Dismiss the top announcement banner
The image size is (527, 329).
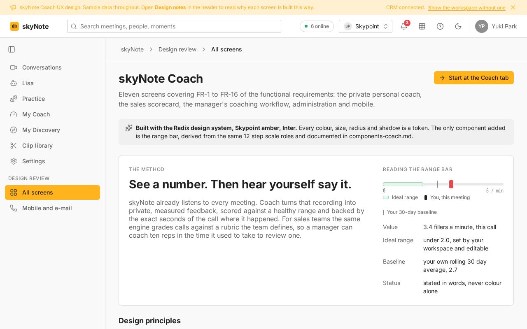[x=513, y=7]
